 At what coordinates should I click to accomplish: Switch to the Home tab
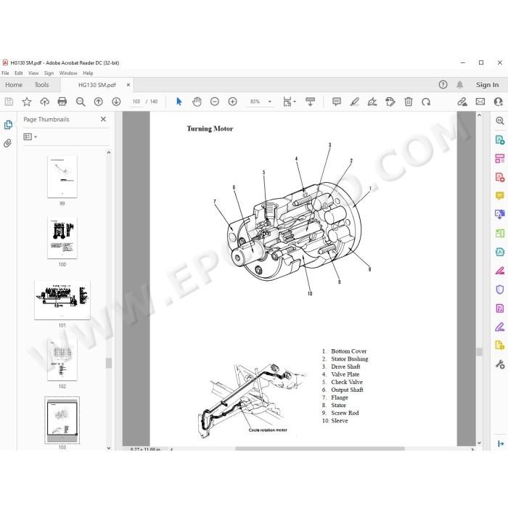14,85
